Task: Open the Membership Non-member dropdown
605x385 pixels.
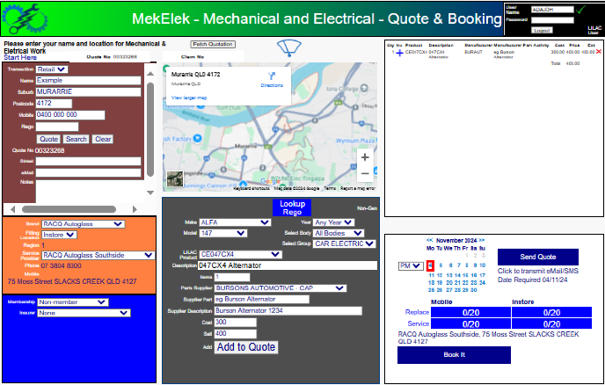Action: tap(72, 302)
